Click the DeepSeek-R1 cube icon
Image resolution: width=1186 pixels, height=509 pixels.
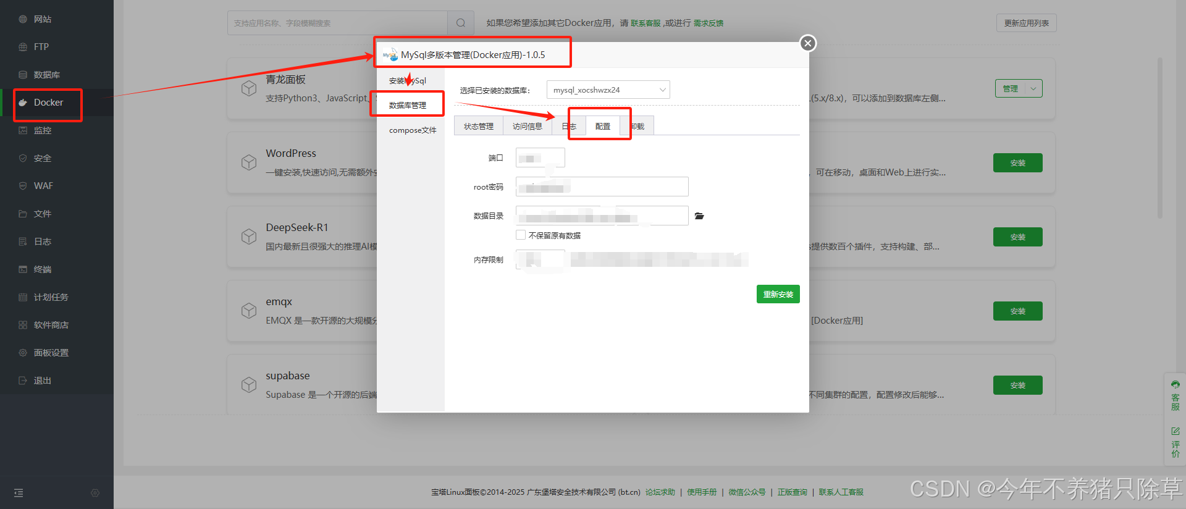click(249, 237)
